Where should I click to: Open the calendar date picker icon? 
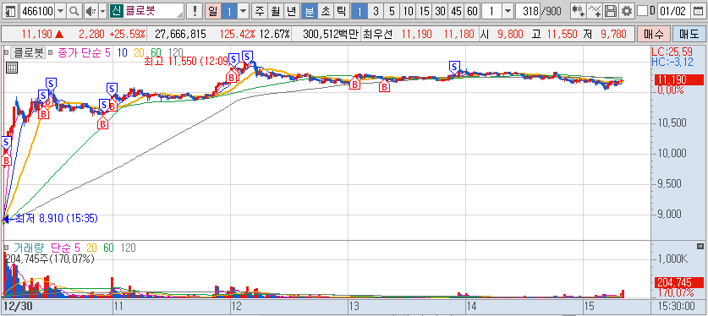pyautogui.click(x=698, y=11)
